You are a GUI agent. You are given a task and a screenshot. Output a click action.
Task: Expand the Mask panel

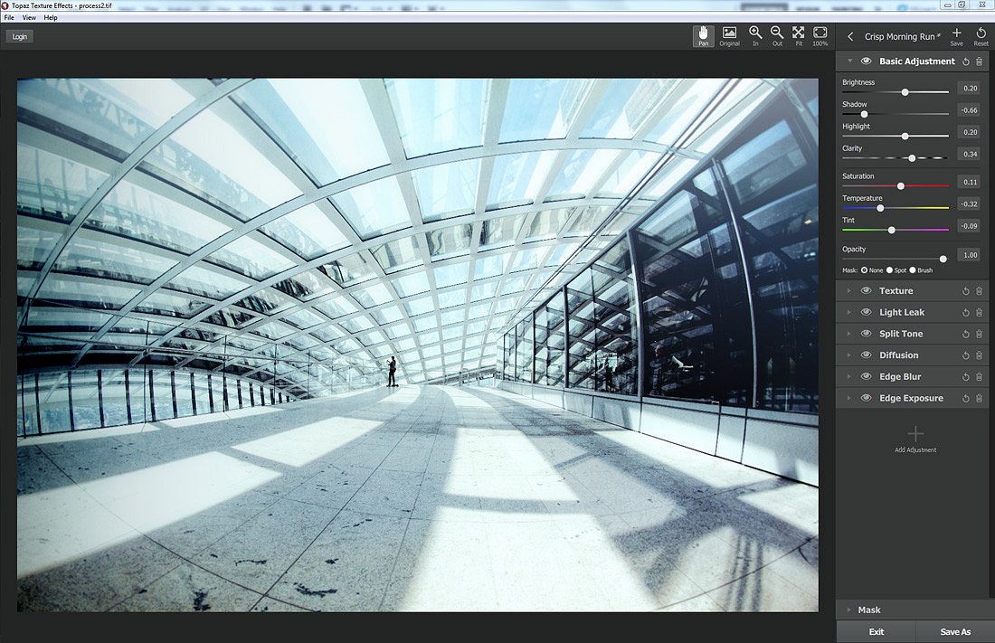[849, 610]
